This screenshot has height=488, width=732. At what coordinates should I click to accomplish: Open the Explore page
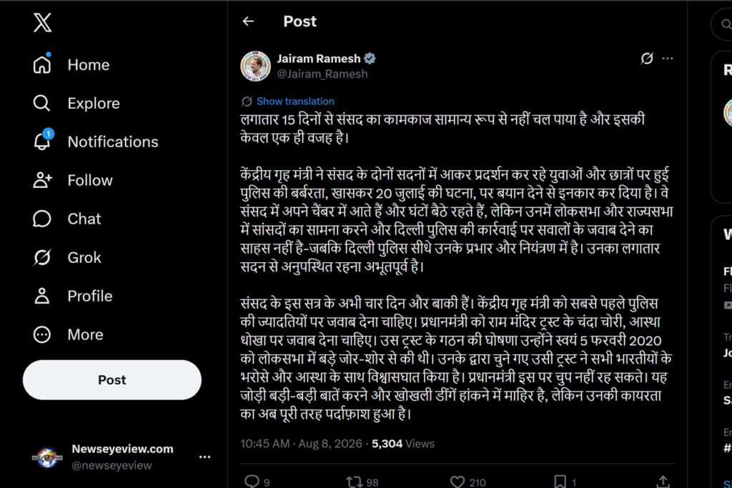click(76, 103)
